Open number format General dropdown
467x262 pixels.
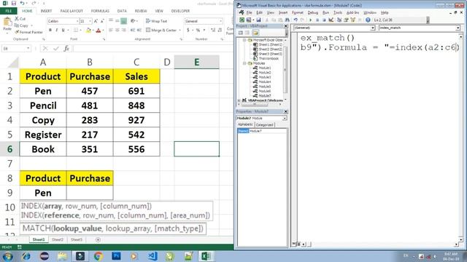pos(220,21)
